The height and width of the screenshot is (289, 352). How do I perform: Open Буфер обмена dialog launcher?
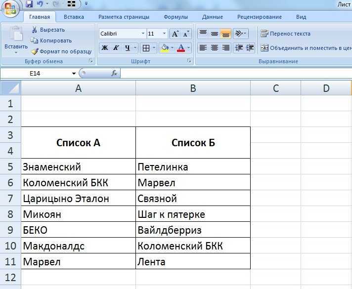[91, 61]
